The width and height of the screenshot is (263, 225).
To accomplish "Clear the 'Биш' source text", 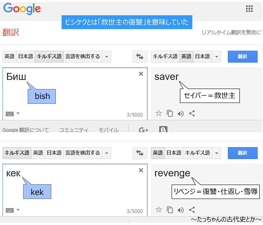I will 141,74.
